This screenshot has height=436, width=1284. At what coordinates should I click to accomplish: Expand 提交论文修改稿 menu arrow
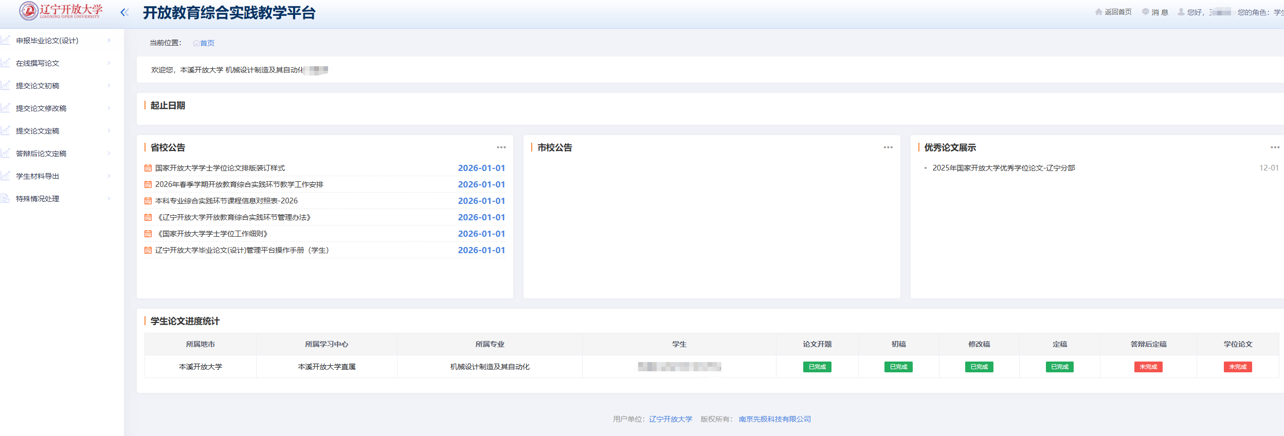[109, 108]
